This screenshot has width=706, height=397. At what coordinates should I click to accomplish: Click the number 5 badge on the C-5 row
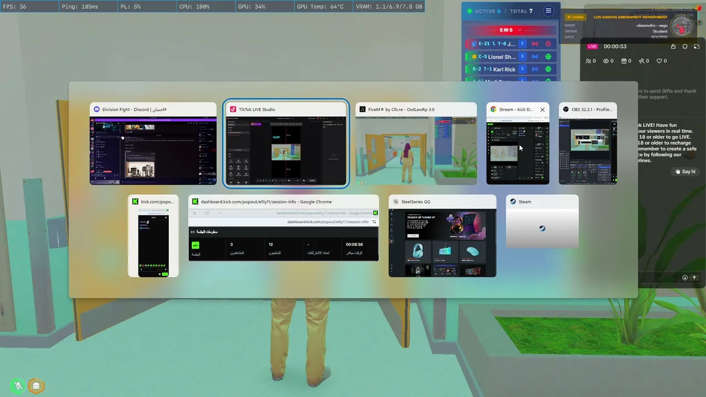[x=522, y=57]
